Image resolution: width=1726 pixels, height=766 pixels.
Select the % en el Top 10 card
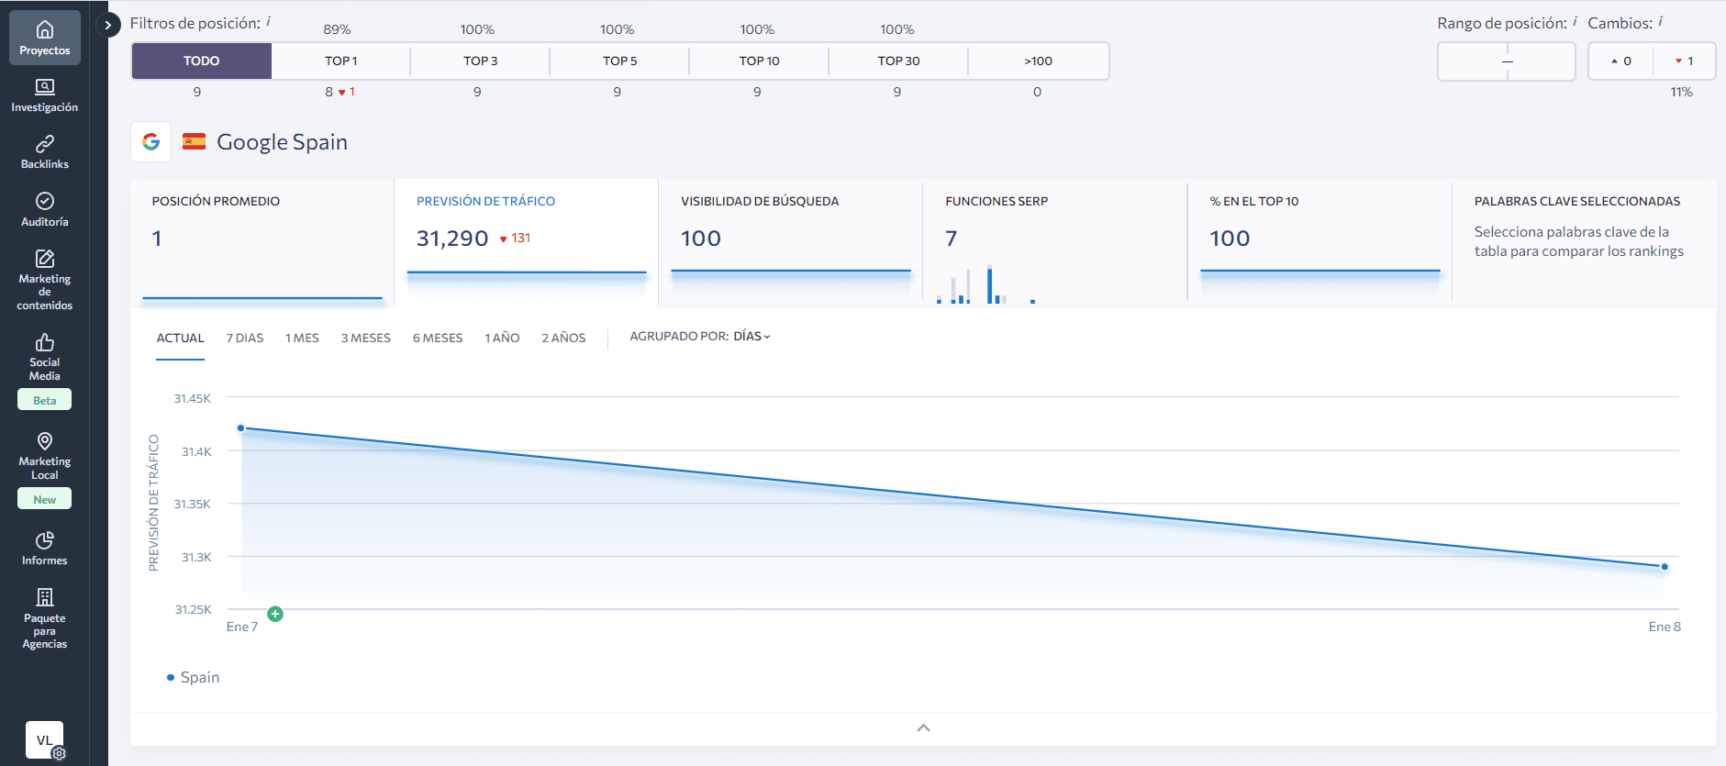pos(1320,242)
